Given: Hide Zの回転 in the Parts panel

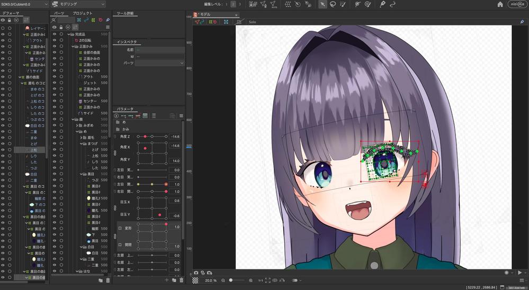Looking at the screenshot, I should pos(55,40).
